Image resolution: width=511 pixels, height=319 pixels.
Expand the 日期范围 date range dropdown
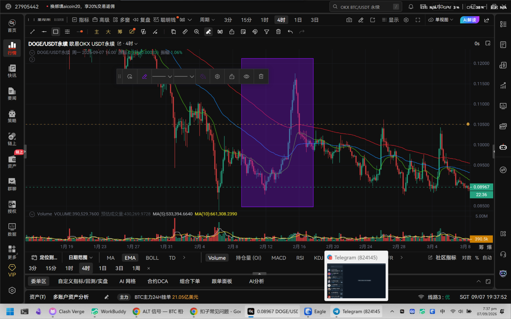point(81,258)
